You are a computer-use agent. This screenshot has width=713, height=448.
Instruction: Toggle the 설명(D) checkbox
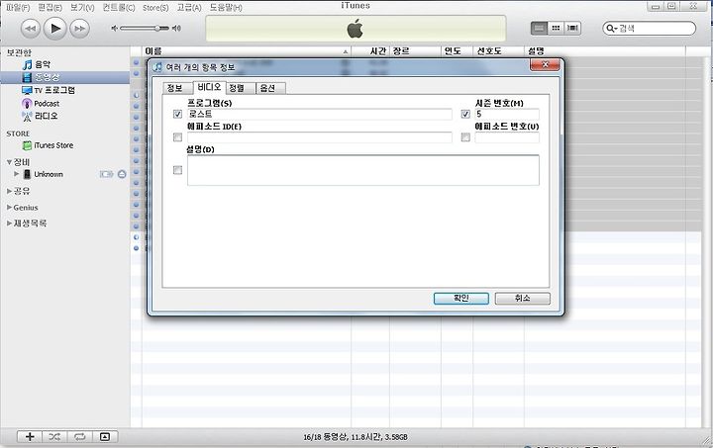(178, 170)
